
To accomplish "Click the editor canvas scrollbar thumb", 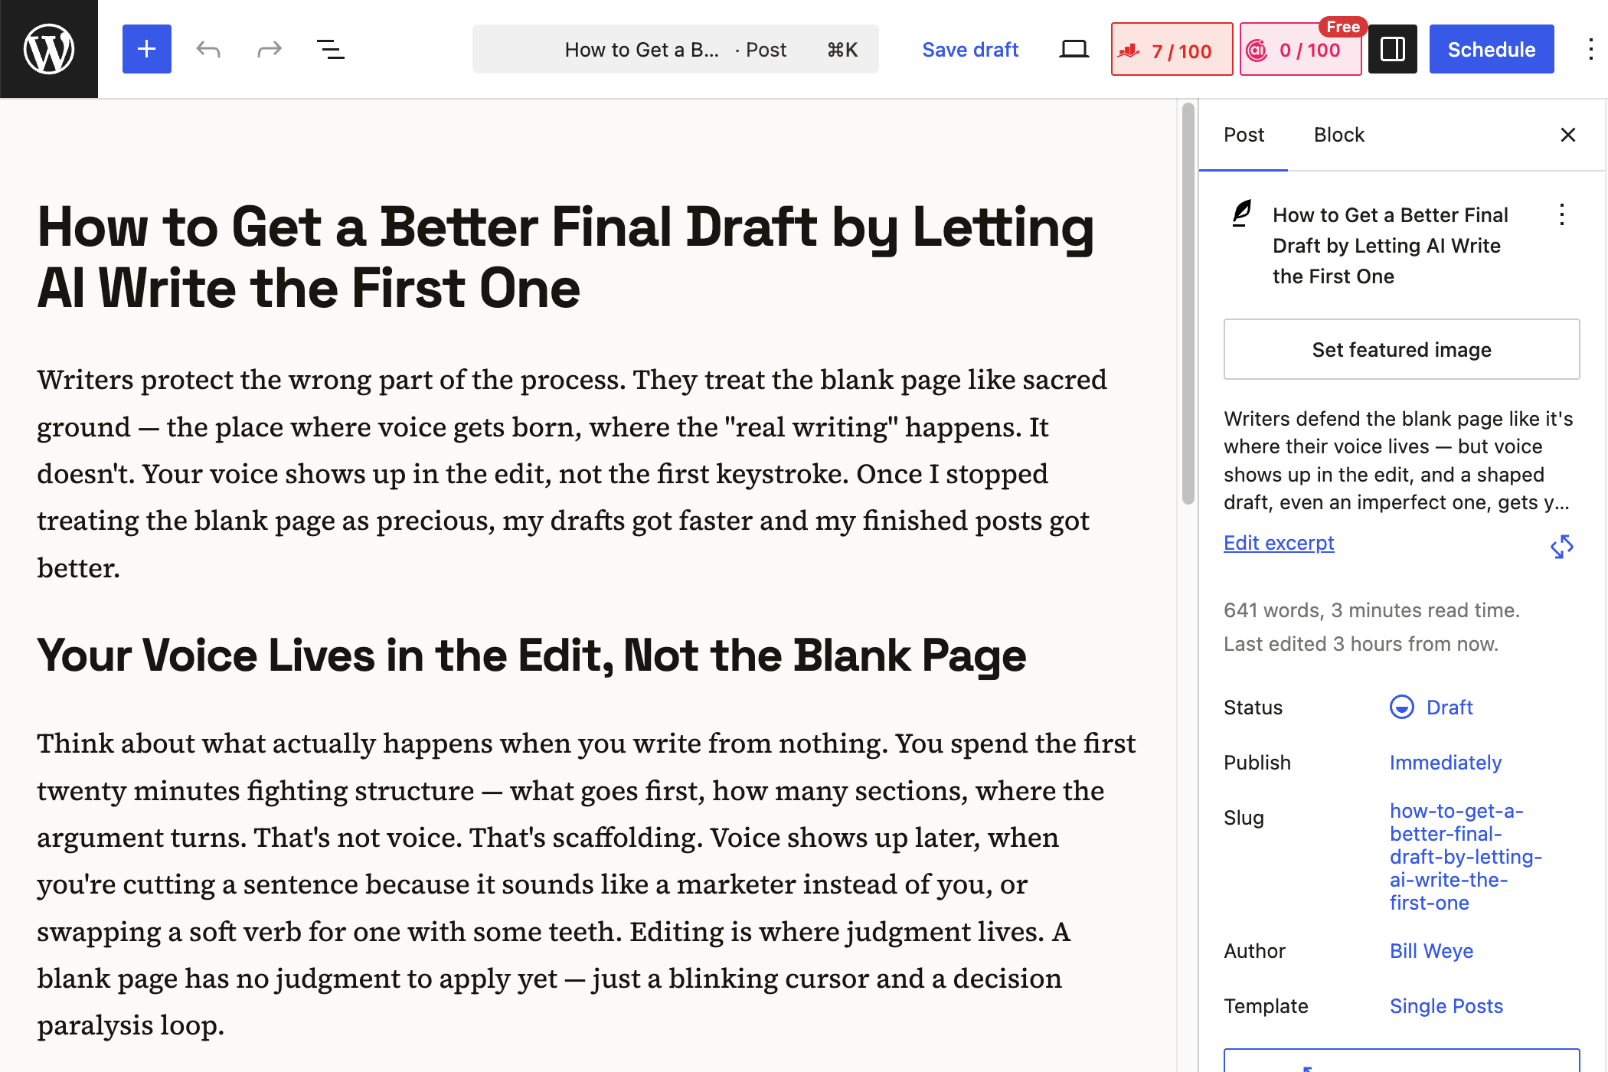I will (1188, 303).
